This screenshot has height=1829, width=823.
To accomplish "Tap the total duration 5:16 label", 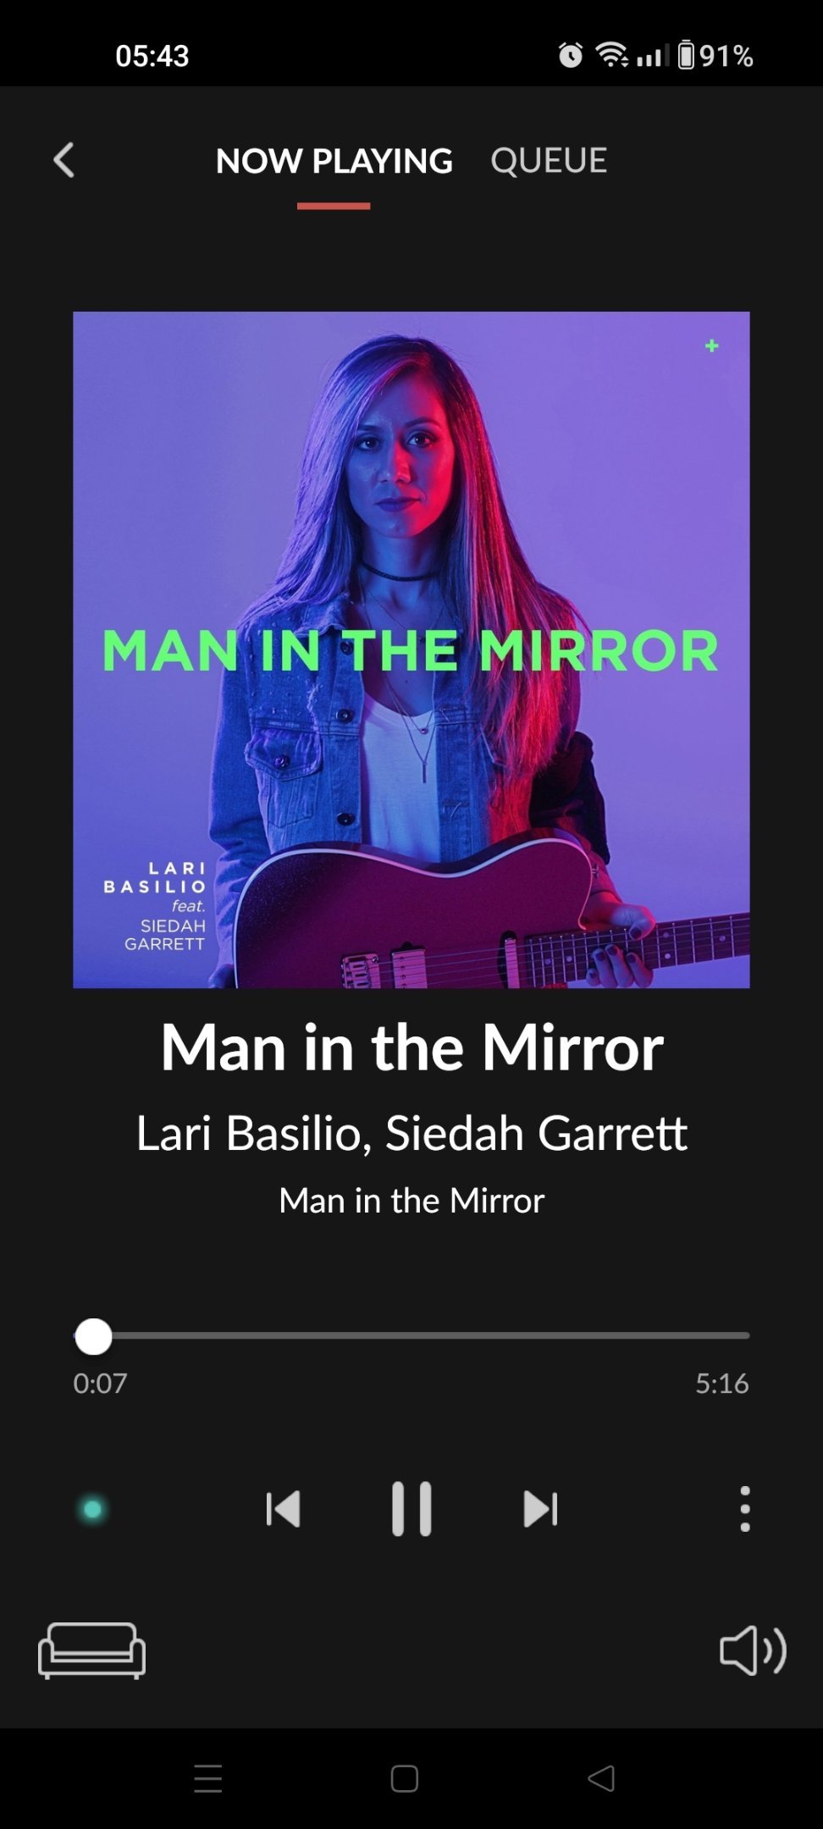I will click(722, 1384).
